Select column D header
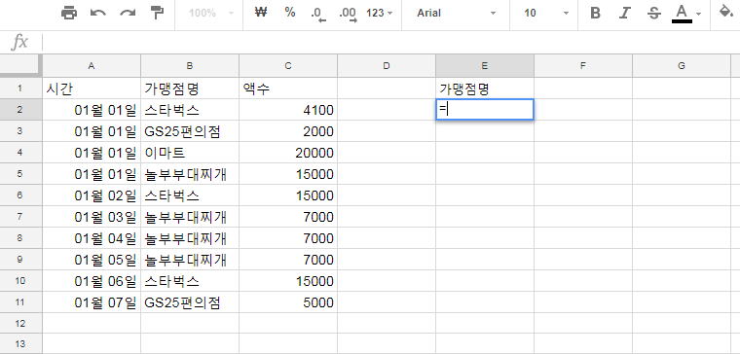This screenshot has height=354, width=740. 387,66
